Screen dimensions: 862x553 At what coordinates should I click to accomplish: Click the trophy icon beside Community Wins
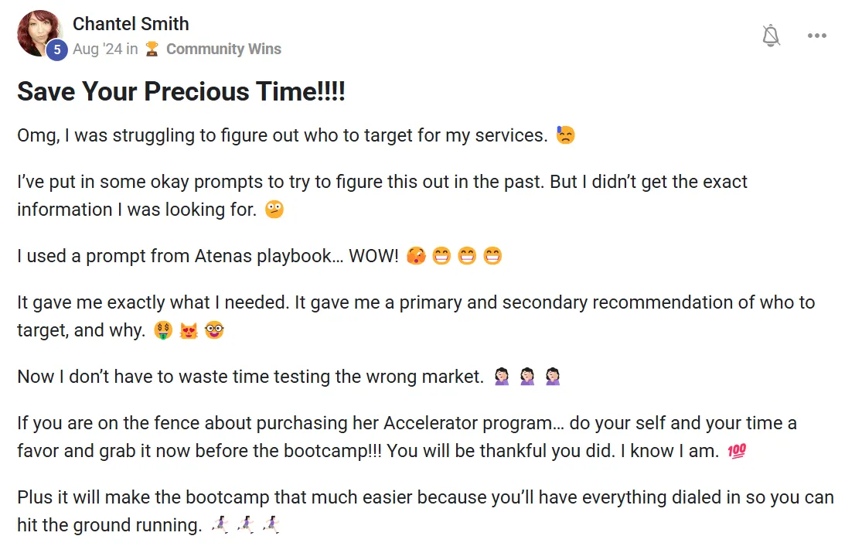coord(152,49)
